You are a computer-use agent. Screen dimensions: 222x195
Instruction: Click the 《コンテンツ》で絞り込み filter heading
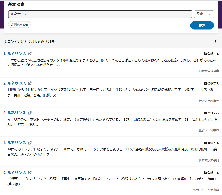tap(30, 41)
